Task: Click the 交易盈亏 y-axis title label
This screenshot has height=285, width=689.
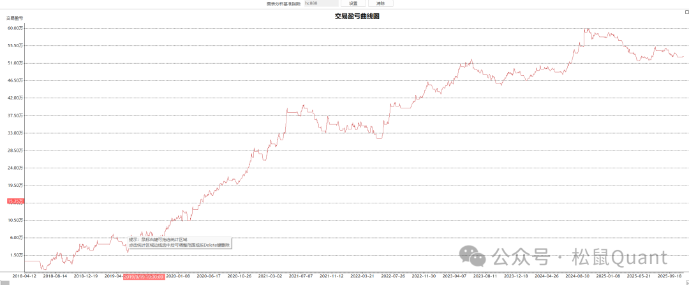Action: tap(15, 18)
